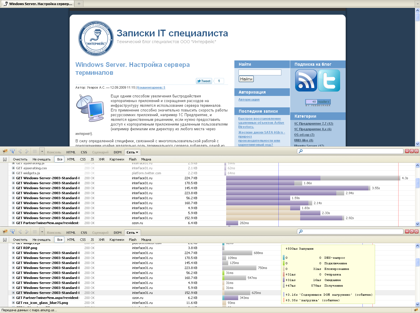Click the Найти search button on the blog

pos(246,79)
